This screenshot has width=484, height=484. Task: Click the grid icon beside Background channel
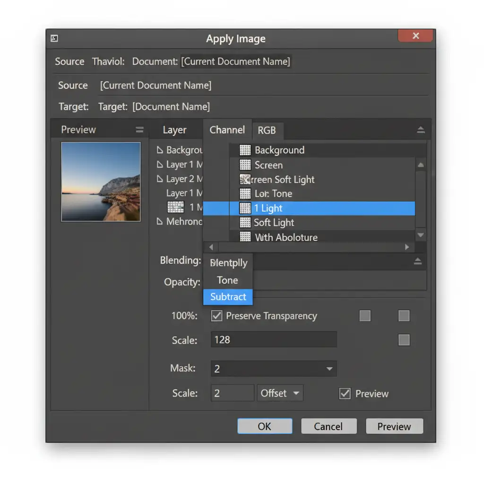point(245,150)
